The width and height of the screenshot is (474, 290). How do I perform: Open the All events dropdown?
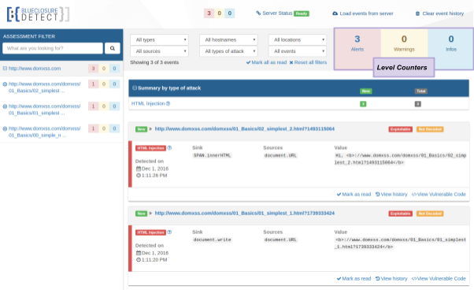click(298, 51)
